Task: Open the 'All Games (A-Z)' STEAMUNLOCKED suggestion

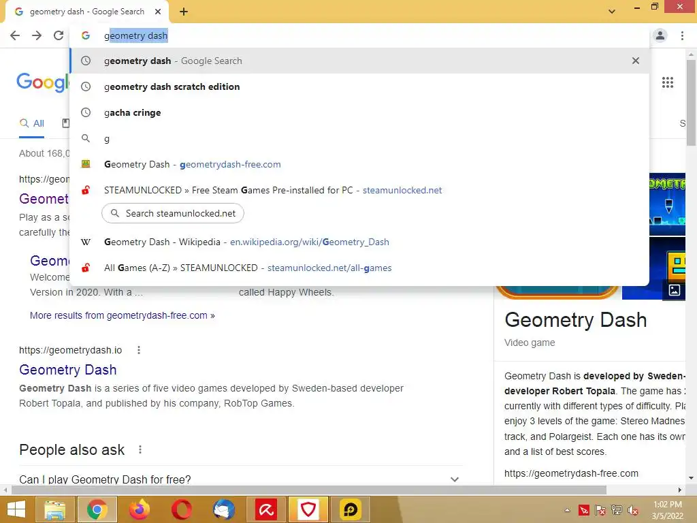Action: tap(359, 268)
